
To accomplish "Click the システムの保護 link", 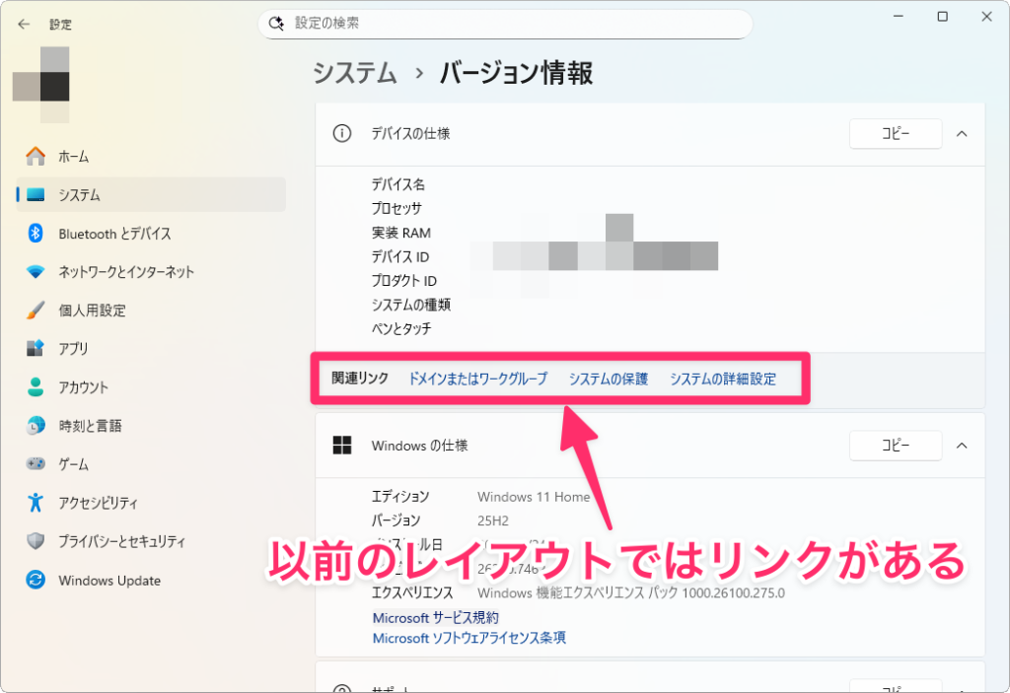I will point(609,379).
